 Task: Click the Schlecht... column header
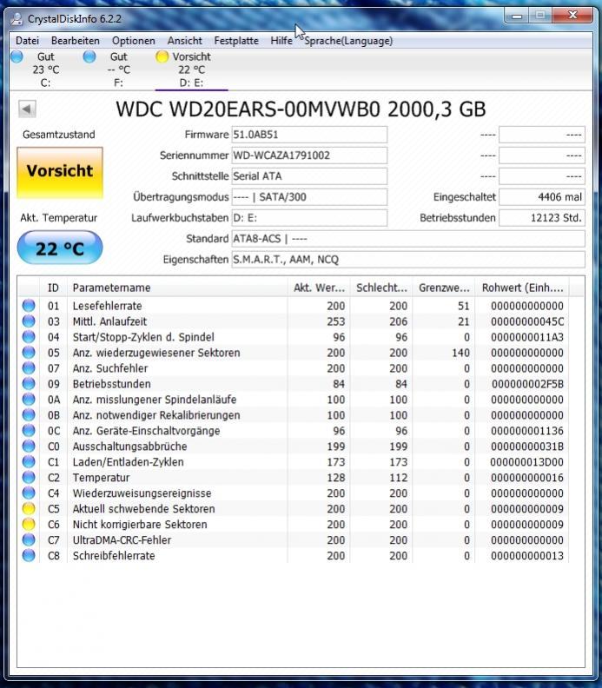click(381, 288)
